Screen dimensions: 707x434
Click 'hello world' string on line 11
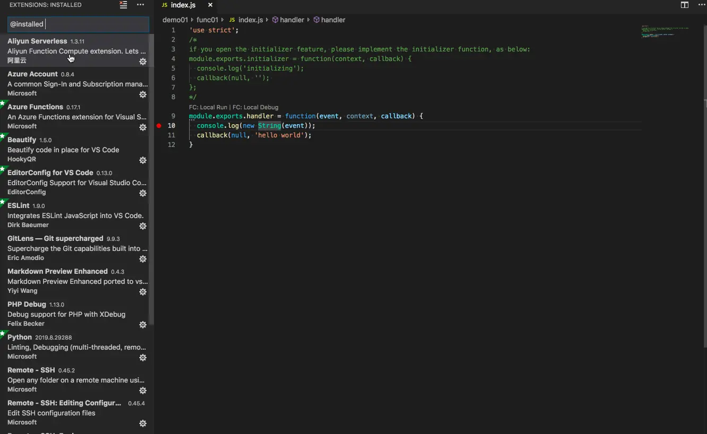(x=279, y=135)
